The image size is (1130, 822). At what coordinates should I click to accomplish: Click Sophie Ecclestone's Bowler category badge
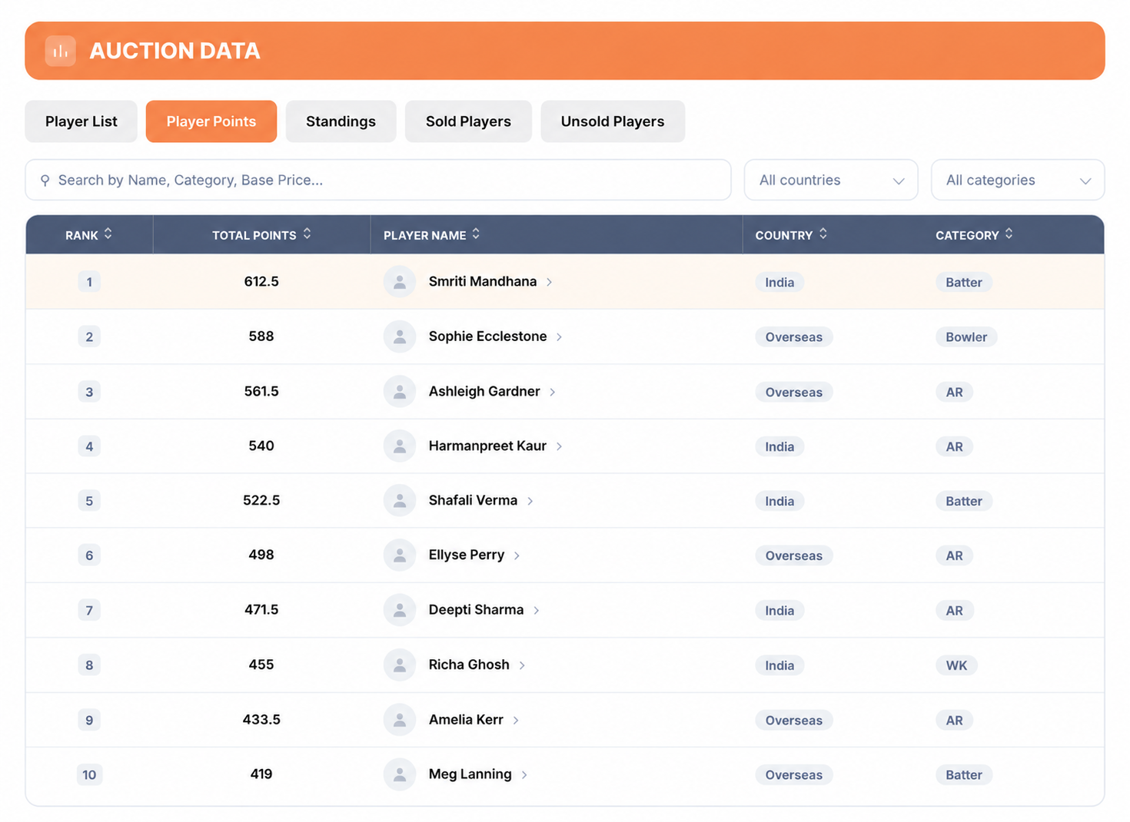(966, 336)
